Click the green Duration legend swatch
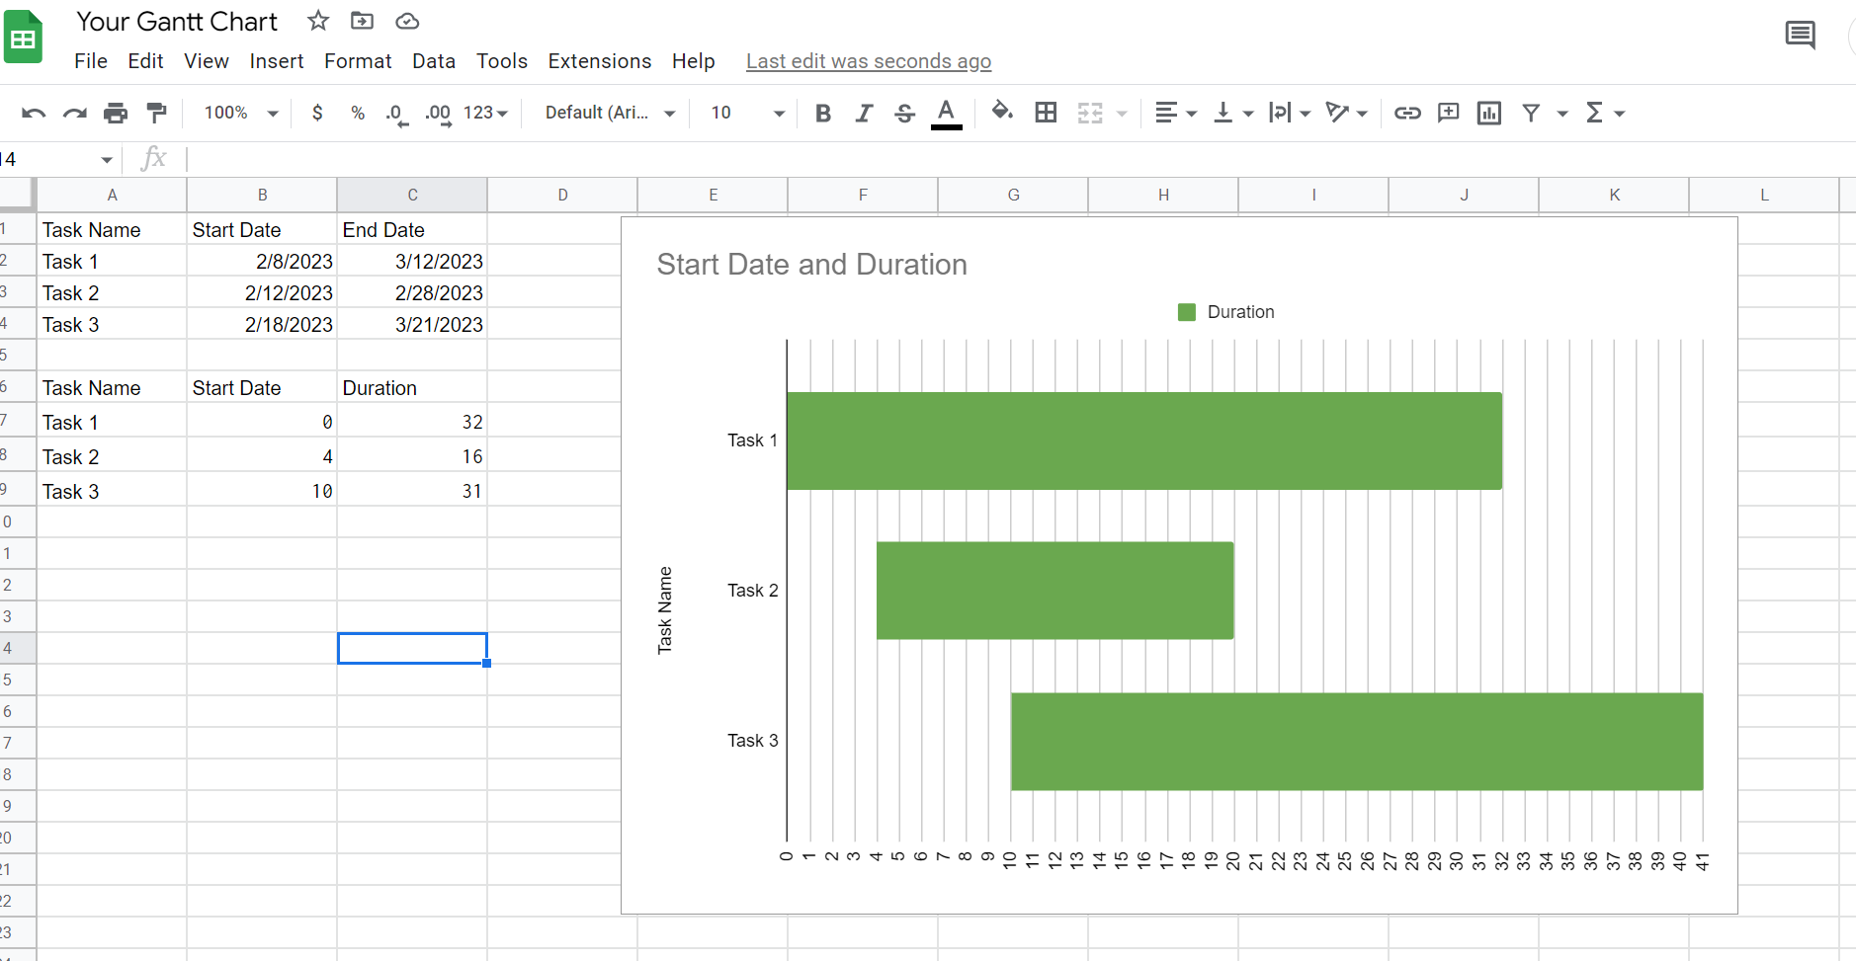The image size is (1856, 961). click(1187, 312)
